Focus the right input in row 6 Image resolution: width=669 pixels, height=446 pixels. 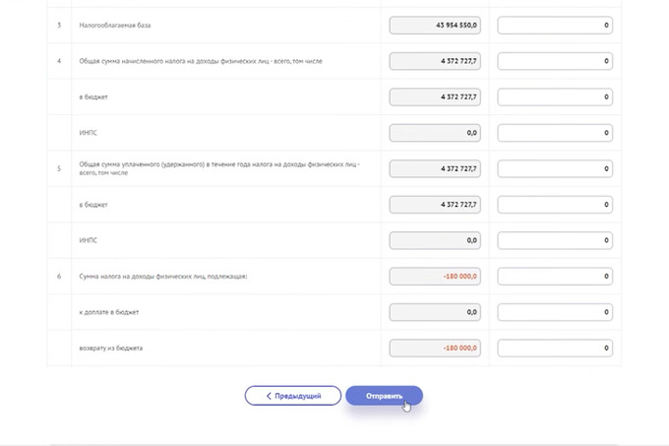point(555,276)
